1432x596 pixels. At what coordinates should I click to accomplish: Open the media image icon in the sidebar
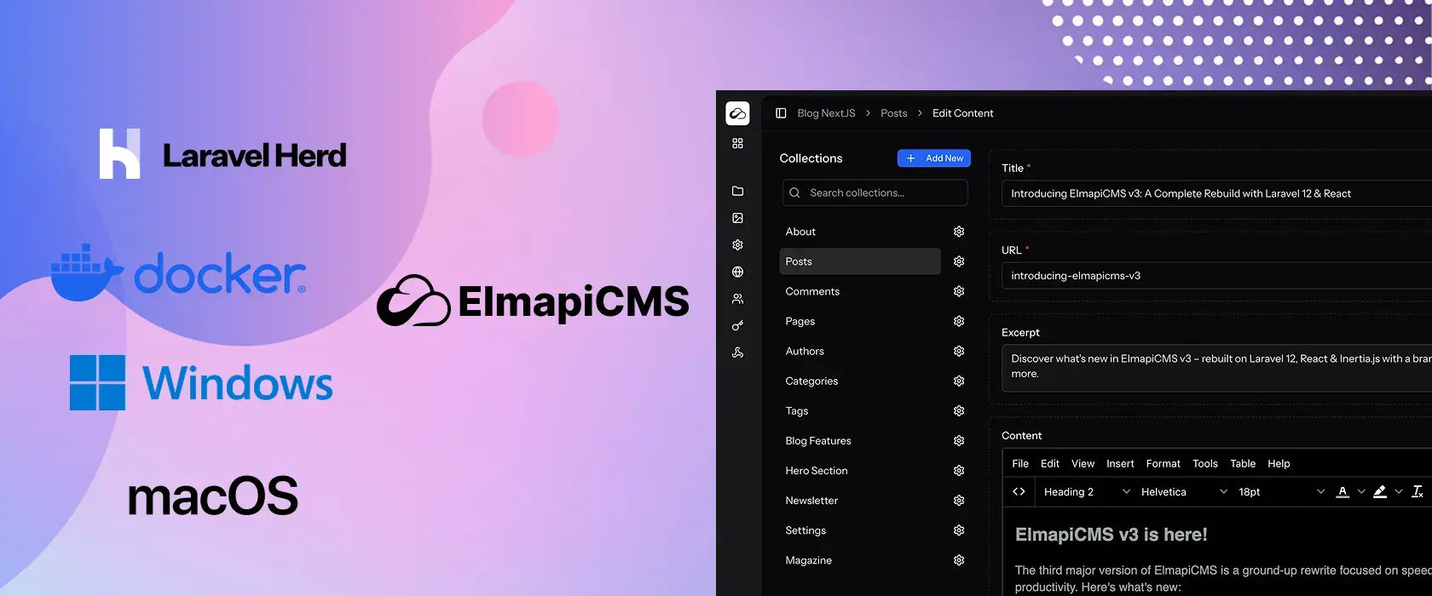[x=737, y=218]
